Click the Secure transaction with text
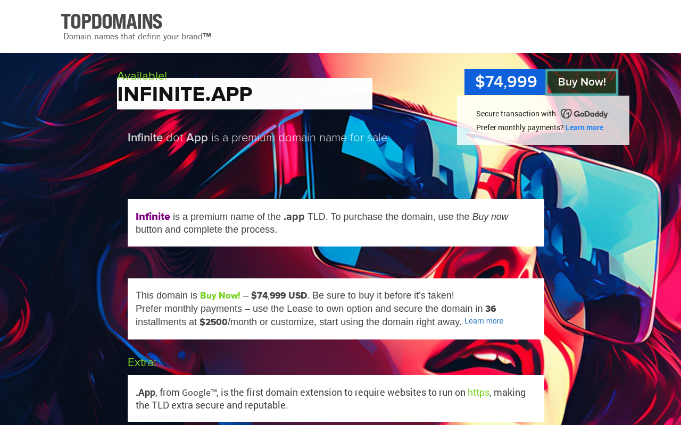This screenshot has width=681, height=425. pyautogui.click(x=516, y=114)
